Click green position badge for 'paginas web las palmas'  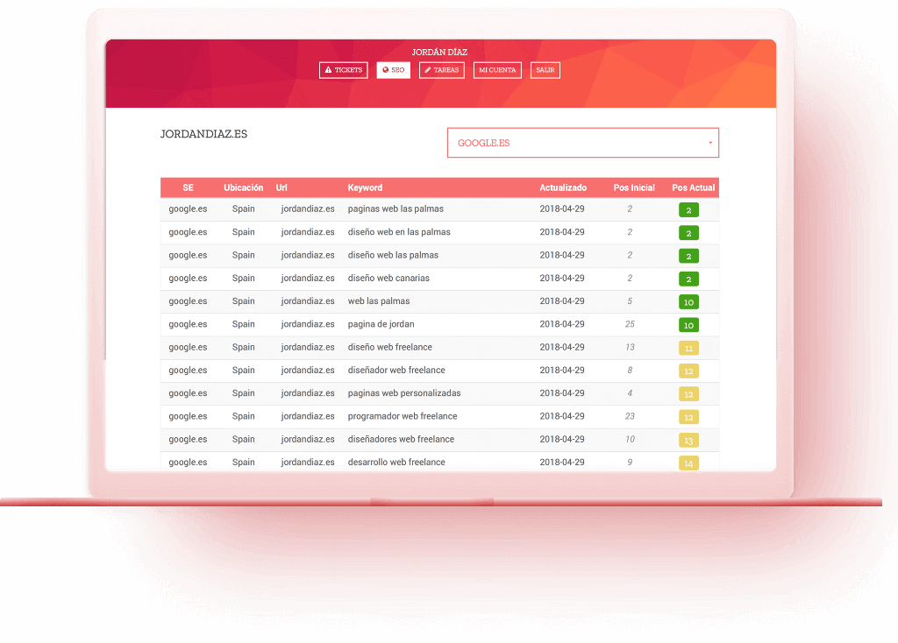tap(688, 210)
